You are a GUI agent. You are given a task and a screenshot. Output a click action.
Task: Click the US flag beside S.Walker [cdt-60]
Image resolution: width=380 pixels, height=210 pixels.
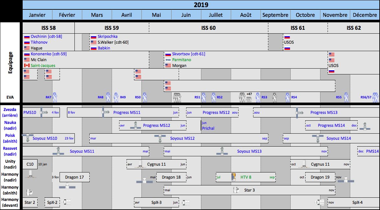point(94,42)
